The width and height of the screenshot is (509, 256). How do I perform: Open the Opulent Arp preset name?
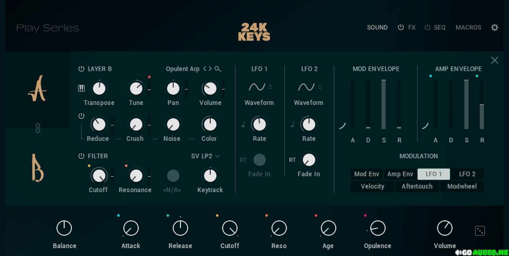pyautogui.click(x=182, y=69)
